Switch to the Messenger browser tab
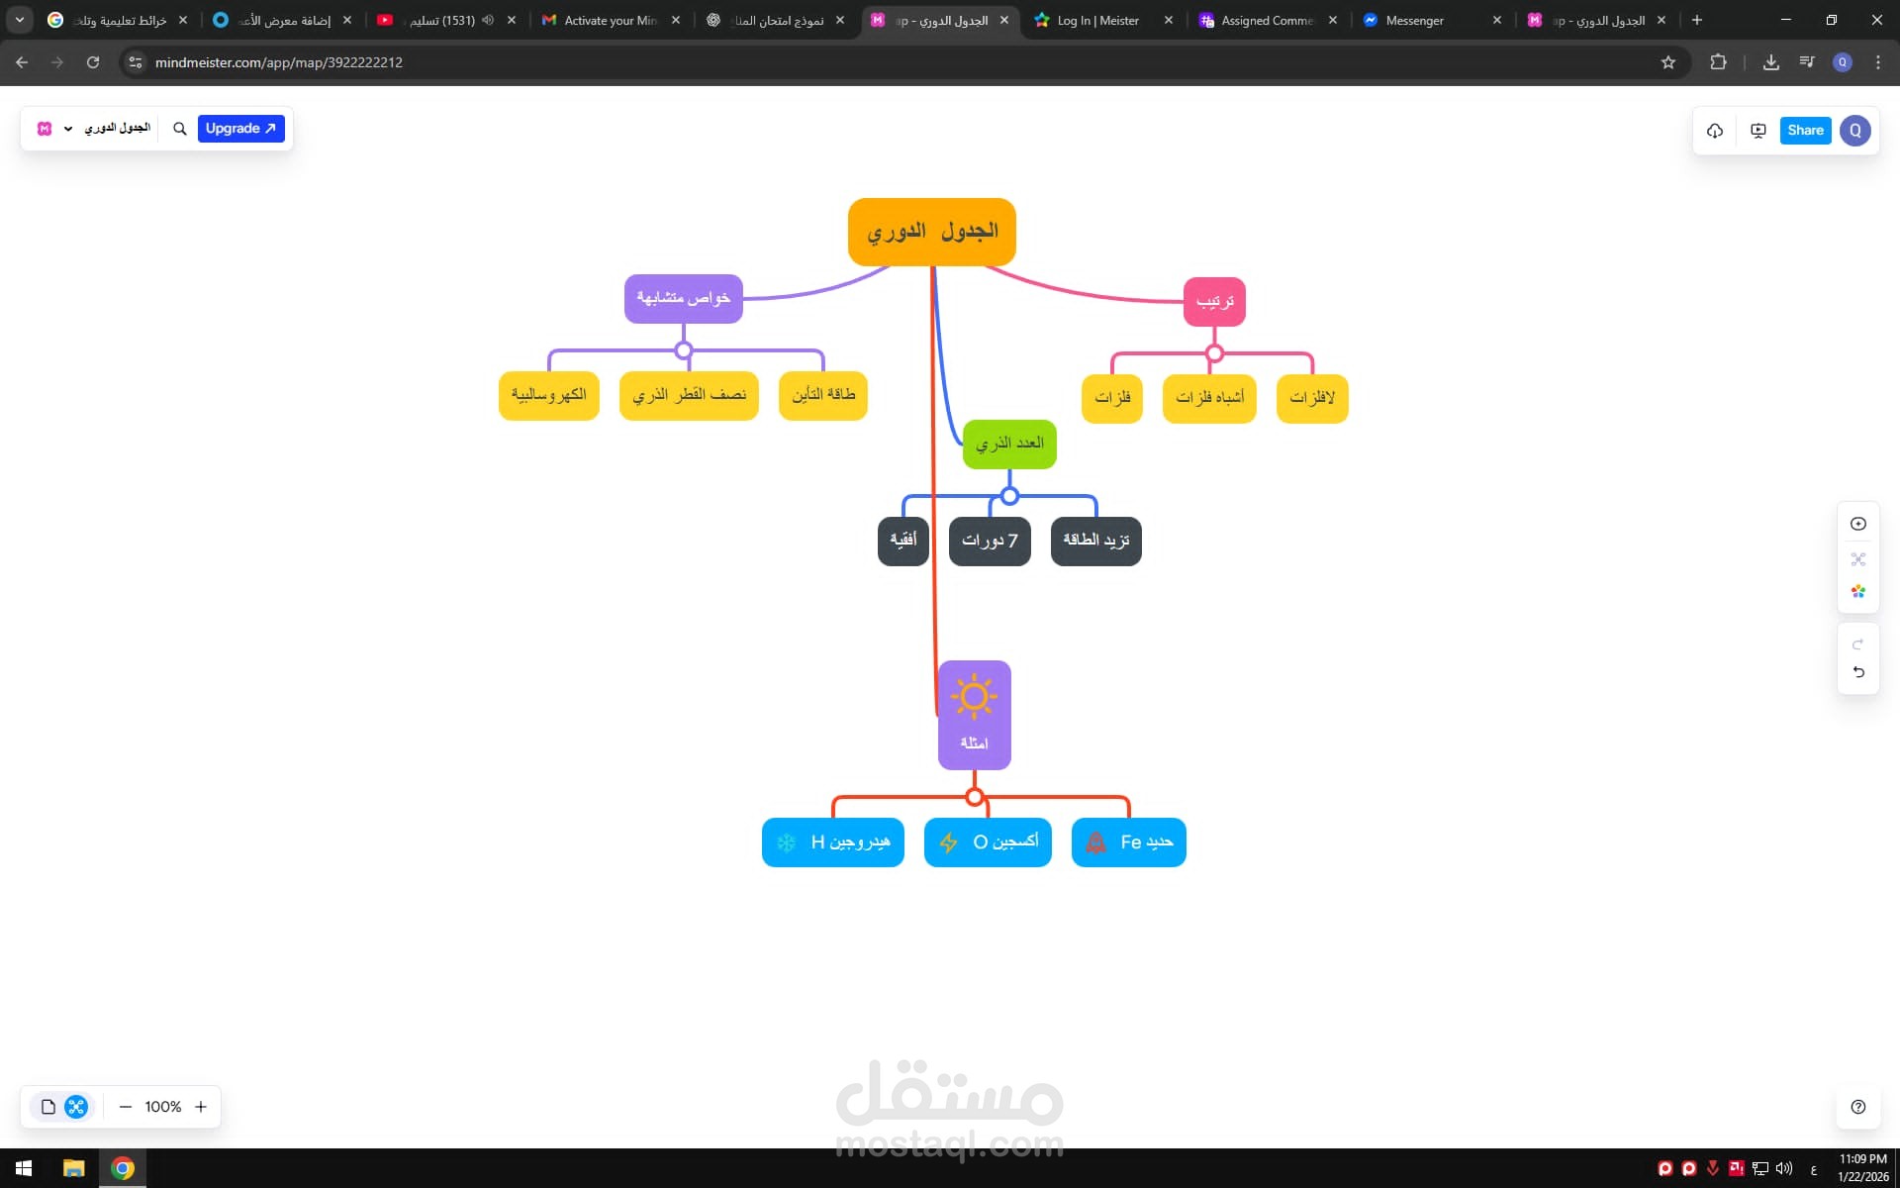This screenshot has height=1188, width=1900. (x=1414, y=20)
